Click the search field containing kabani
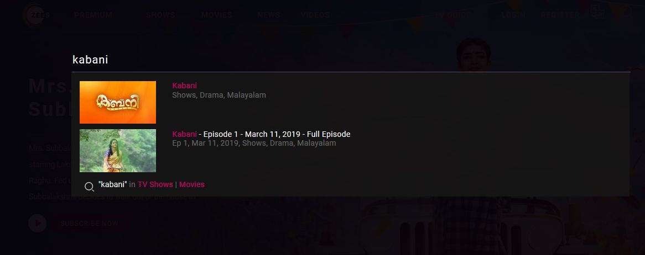The height and width of the screenshot is (255, 645). coord(351,60)
